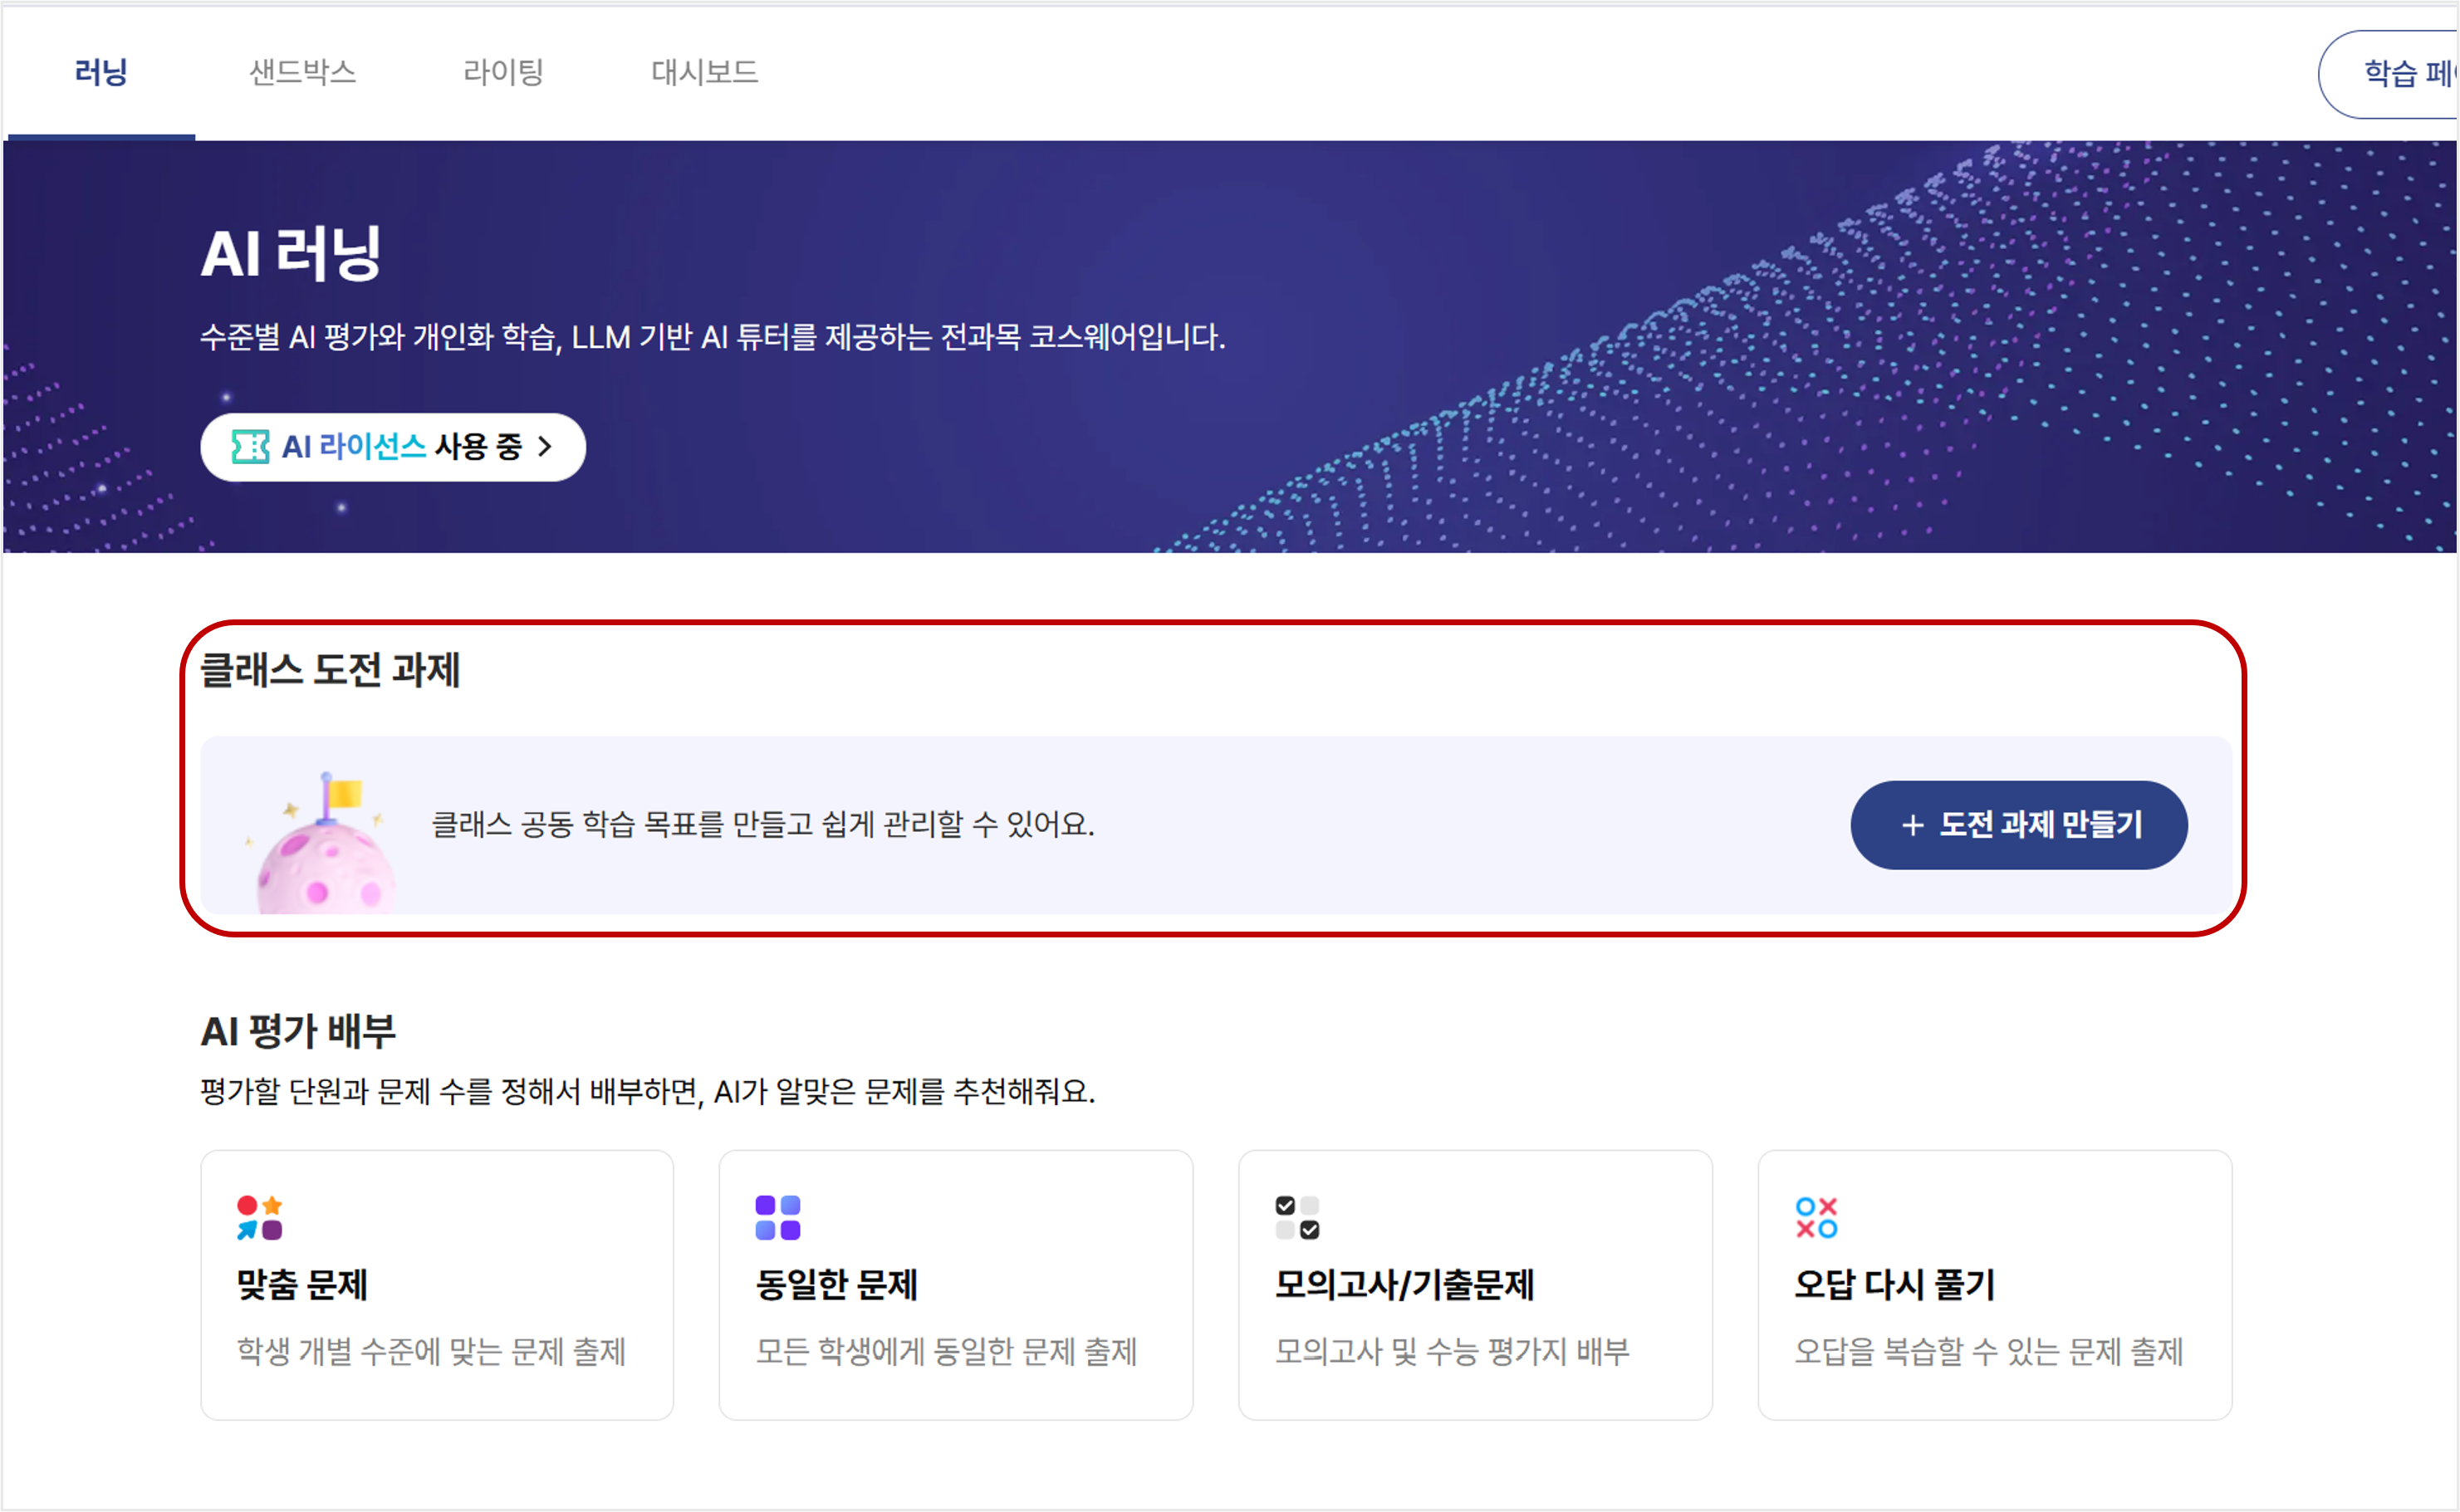Image resolution: width=2460 pixels, height=1512 pixels.
Task: Click the plus icon in 도전 과제 만들기
Action: point(1912,825)
